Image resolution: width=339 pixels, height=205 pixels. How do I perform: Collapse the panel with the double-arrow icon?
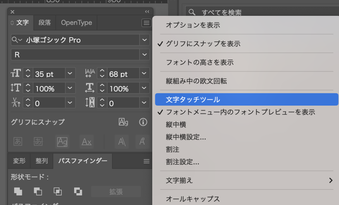click(x=147, y=12)
